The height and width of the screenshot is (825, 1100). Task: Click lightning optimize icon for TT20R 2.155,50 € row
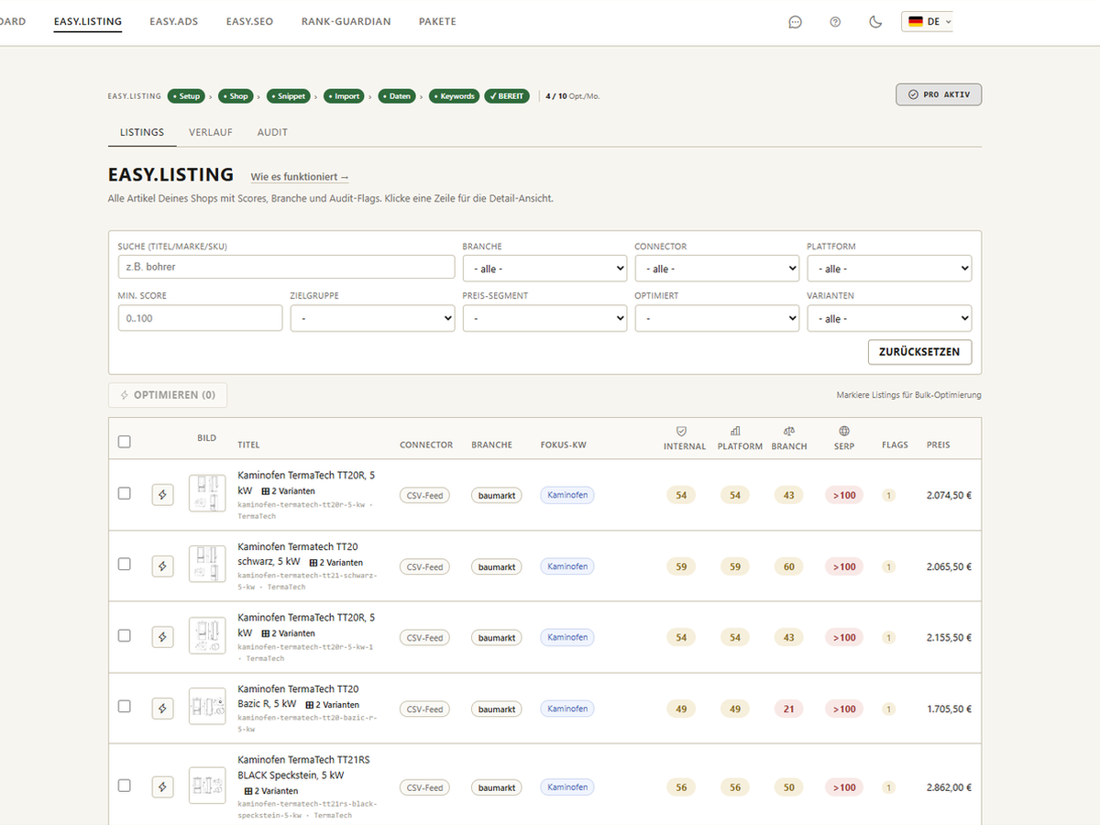(162, 637)
